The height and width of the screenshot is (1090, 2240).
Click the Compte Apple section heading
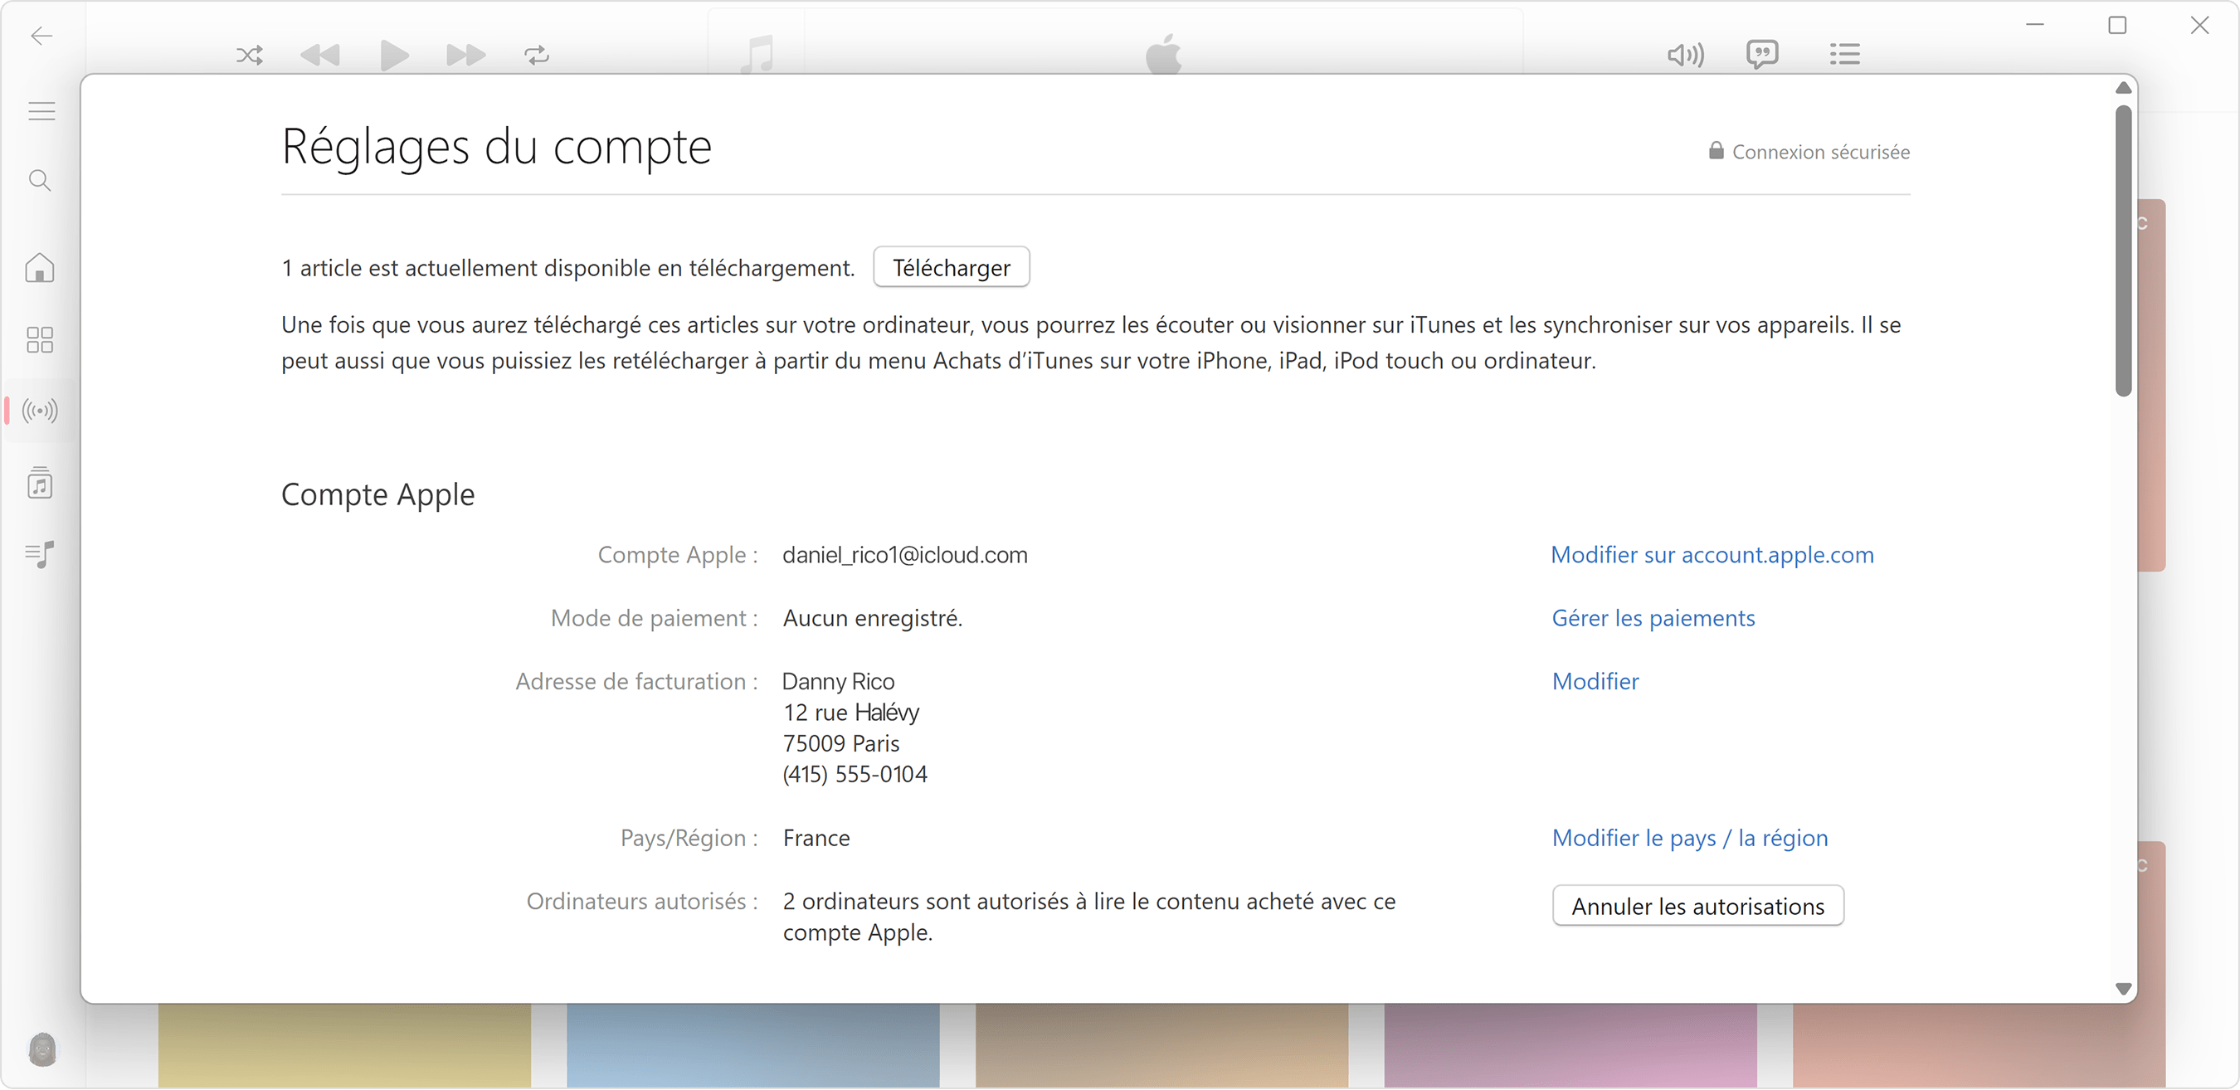click(377, 494)
